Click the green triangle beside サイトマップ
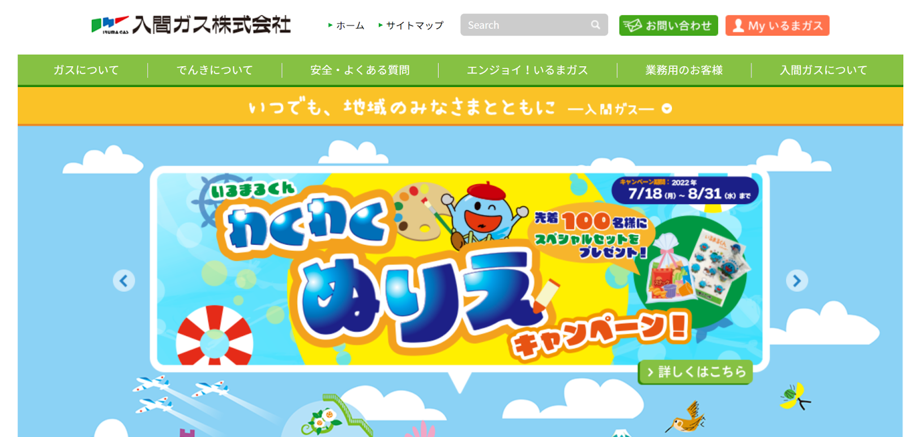Screen dimensions: 906x437 381,25
